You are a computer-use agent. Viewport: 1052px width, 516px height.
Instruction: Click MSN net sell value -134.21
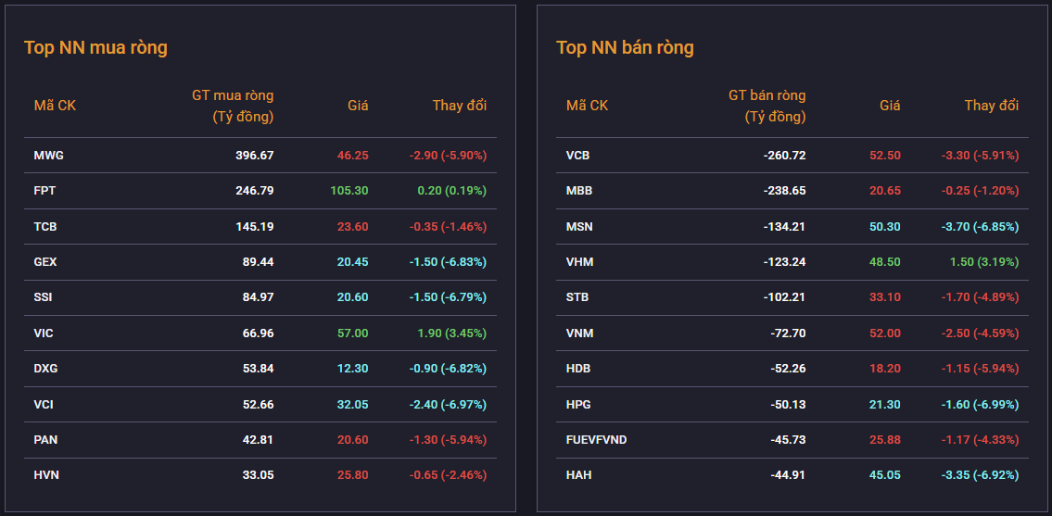coord(784,226)
